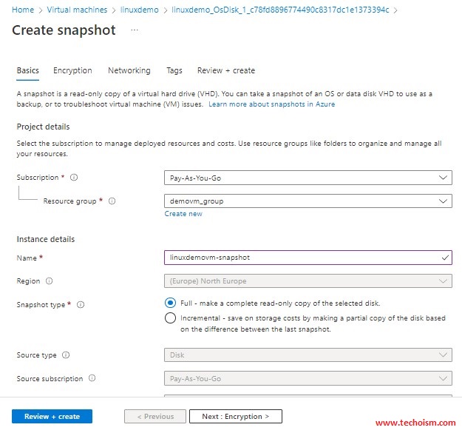Expand the Subscription dropdown

tap(308, 178)
